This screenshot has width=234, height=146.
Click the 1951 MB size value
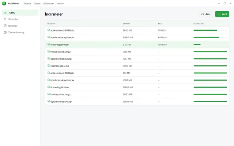(127, 59)
